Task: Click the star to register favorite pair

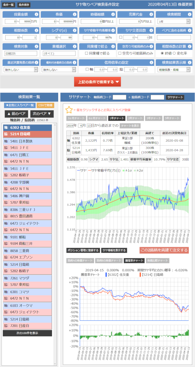Action: click(x=68, y=110)
